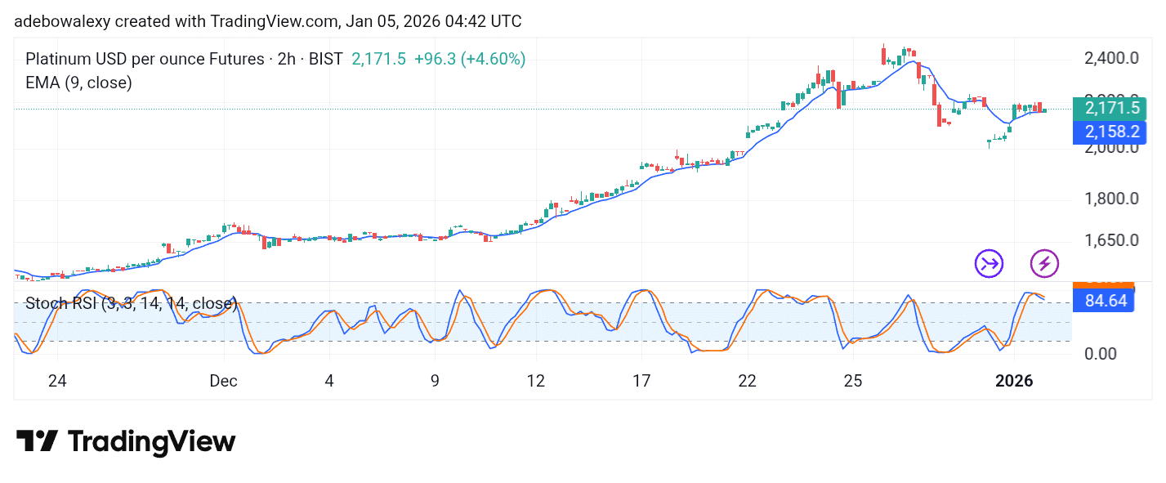Screen dimensions: 1166x483
Task: Click the TradingView wordmark at bottom left
Action: coord(151,441)
